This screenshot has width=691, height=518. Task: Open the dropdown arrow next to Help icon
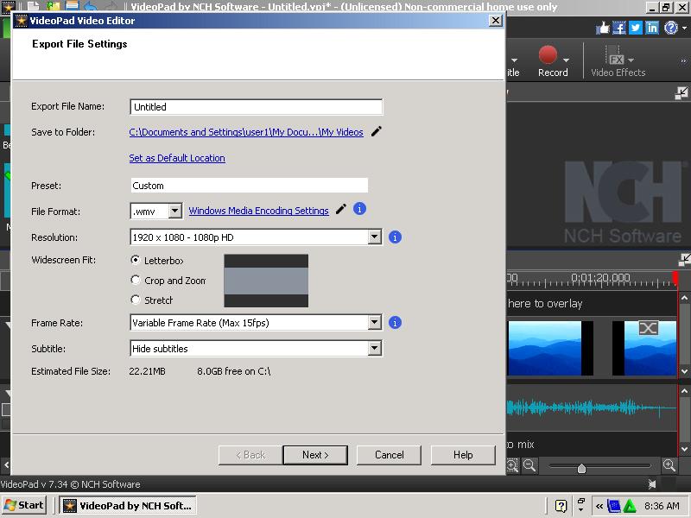[x=684, y=28]
